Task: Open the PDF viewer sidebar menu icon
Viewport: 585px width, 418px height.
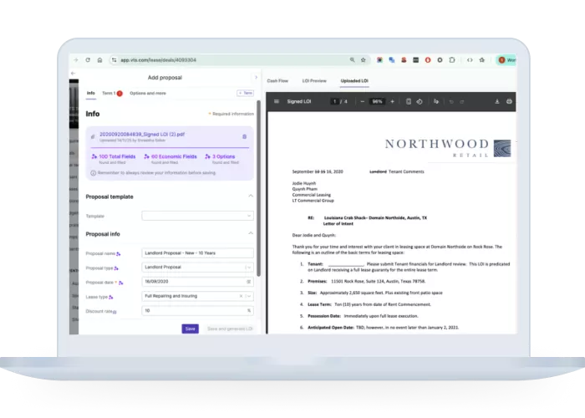Action: pyautogui.click(x=277, y=101)
